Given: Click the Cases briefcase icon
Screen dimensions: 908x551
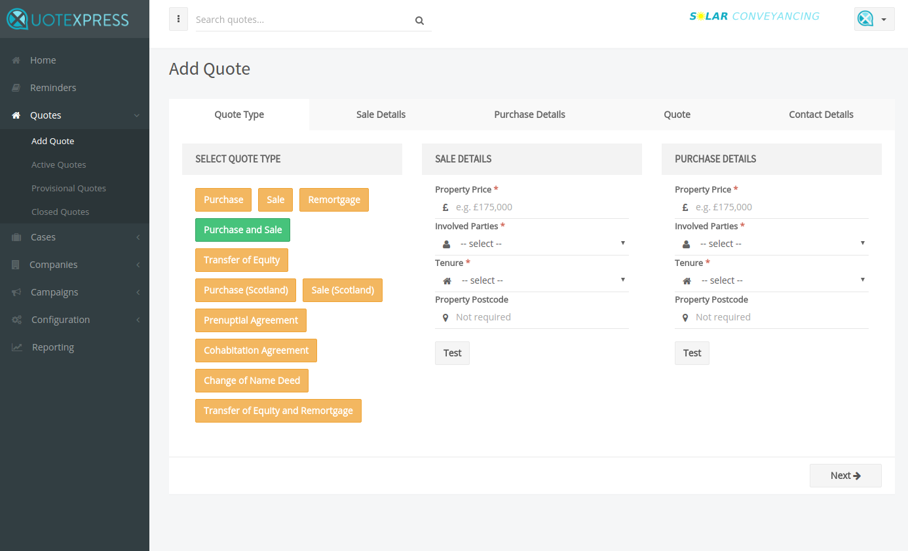Looking at the screenshot, I should click(16, 237).
